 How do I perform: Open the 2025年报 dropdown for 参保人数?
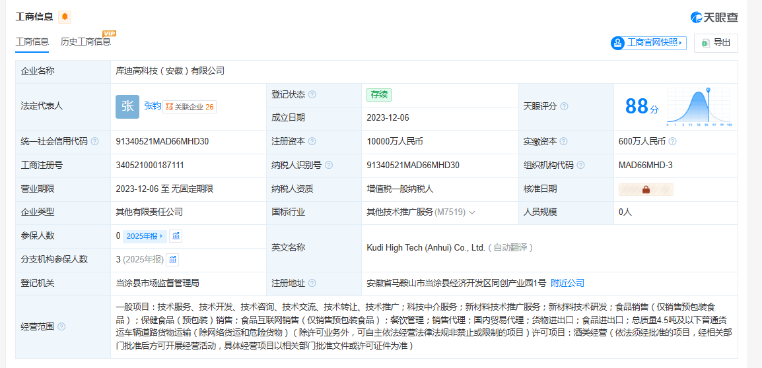145,236
